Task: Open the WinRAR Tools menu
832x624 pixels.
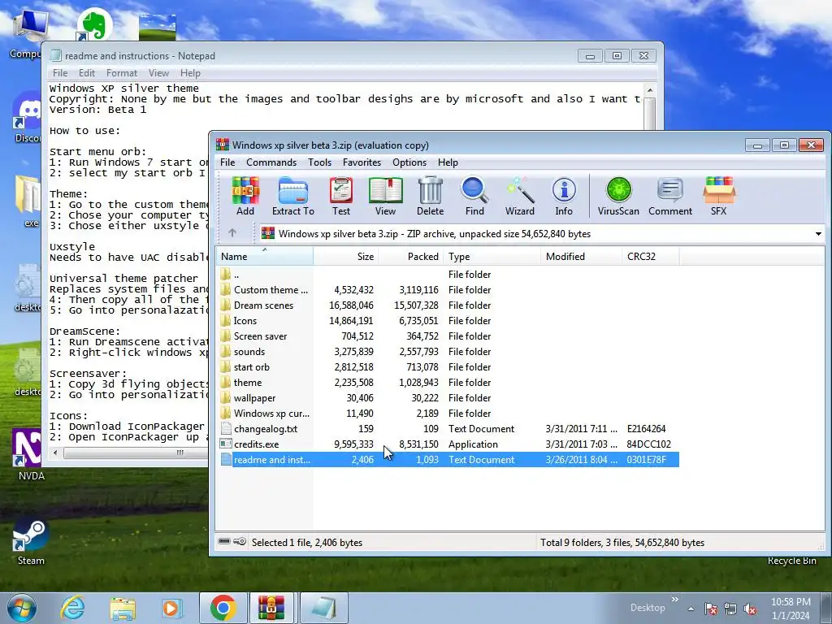Action: (319, 162)
